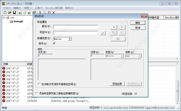The width and height of the screenshot is (181, 111).
Task: Toggle the 活动 checkbox
Action: click(54, 43)
